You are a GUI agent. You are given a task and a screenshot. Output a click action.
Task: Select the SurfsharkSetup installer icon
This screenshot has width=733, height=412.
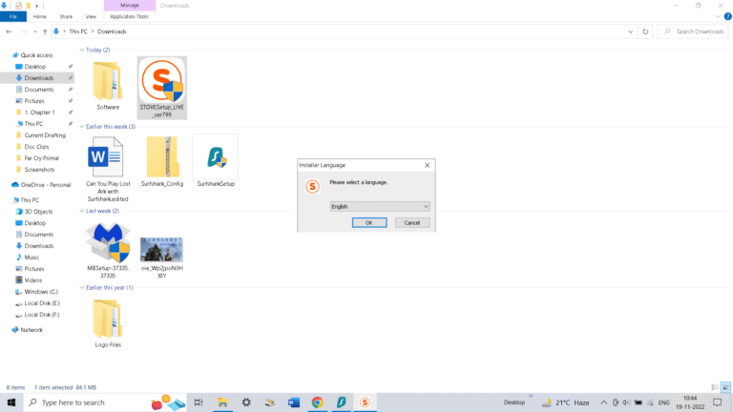click(x=216, y=161)
